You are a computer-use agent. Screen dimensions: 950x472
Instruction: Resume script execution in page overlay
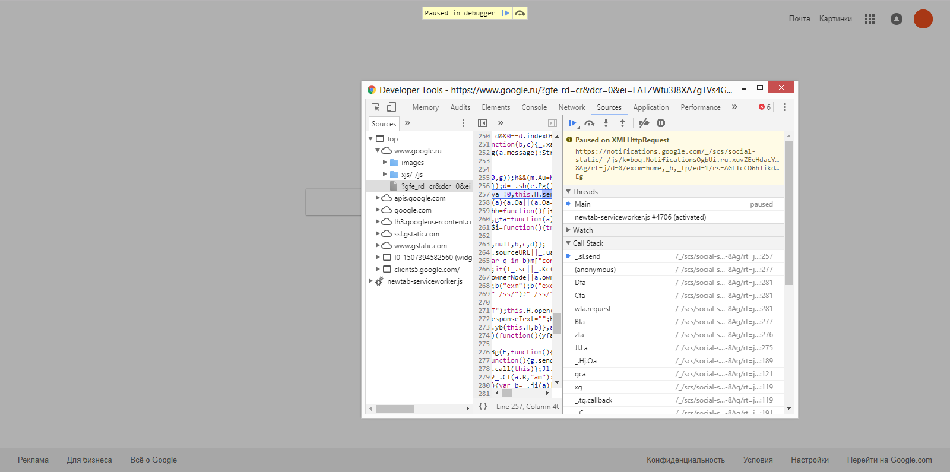(505, 13)
